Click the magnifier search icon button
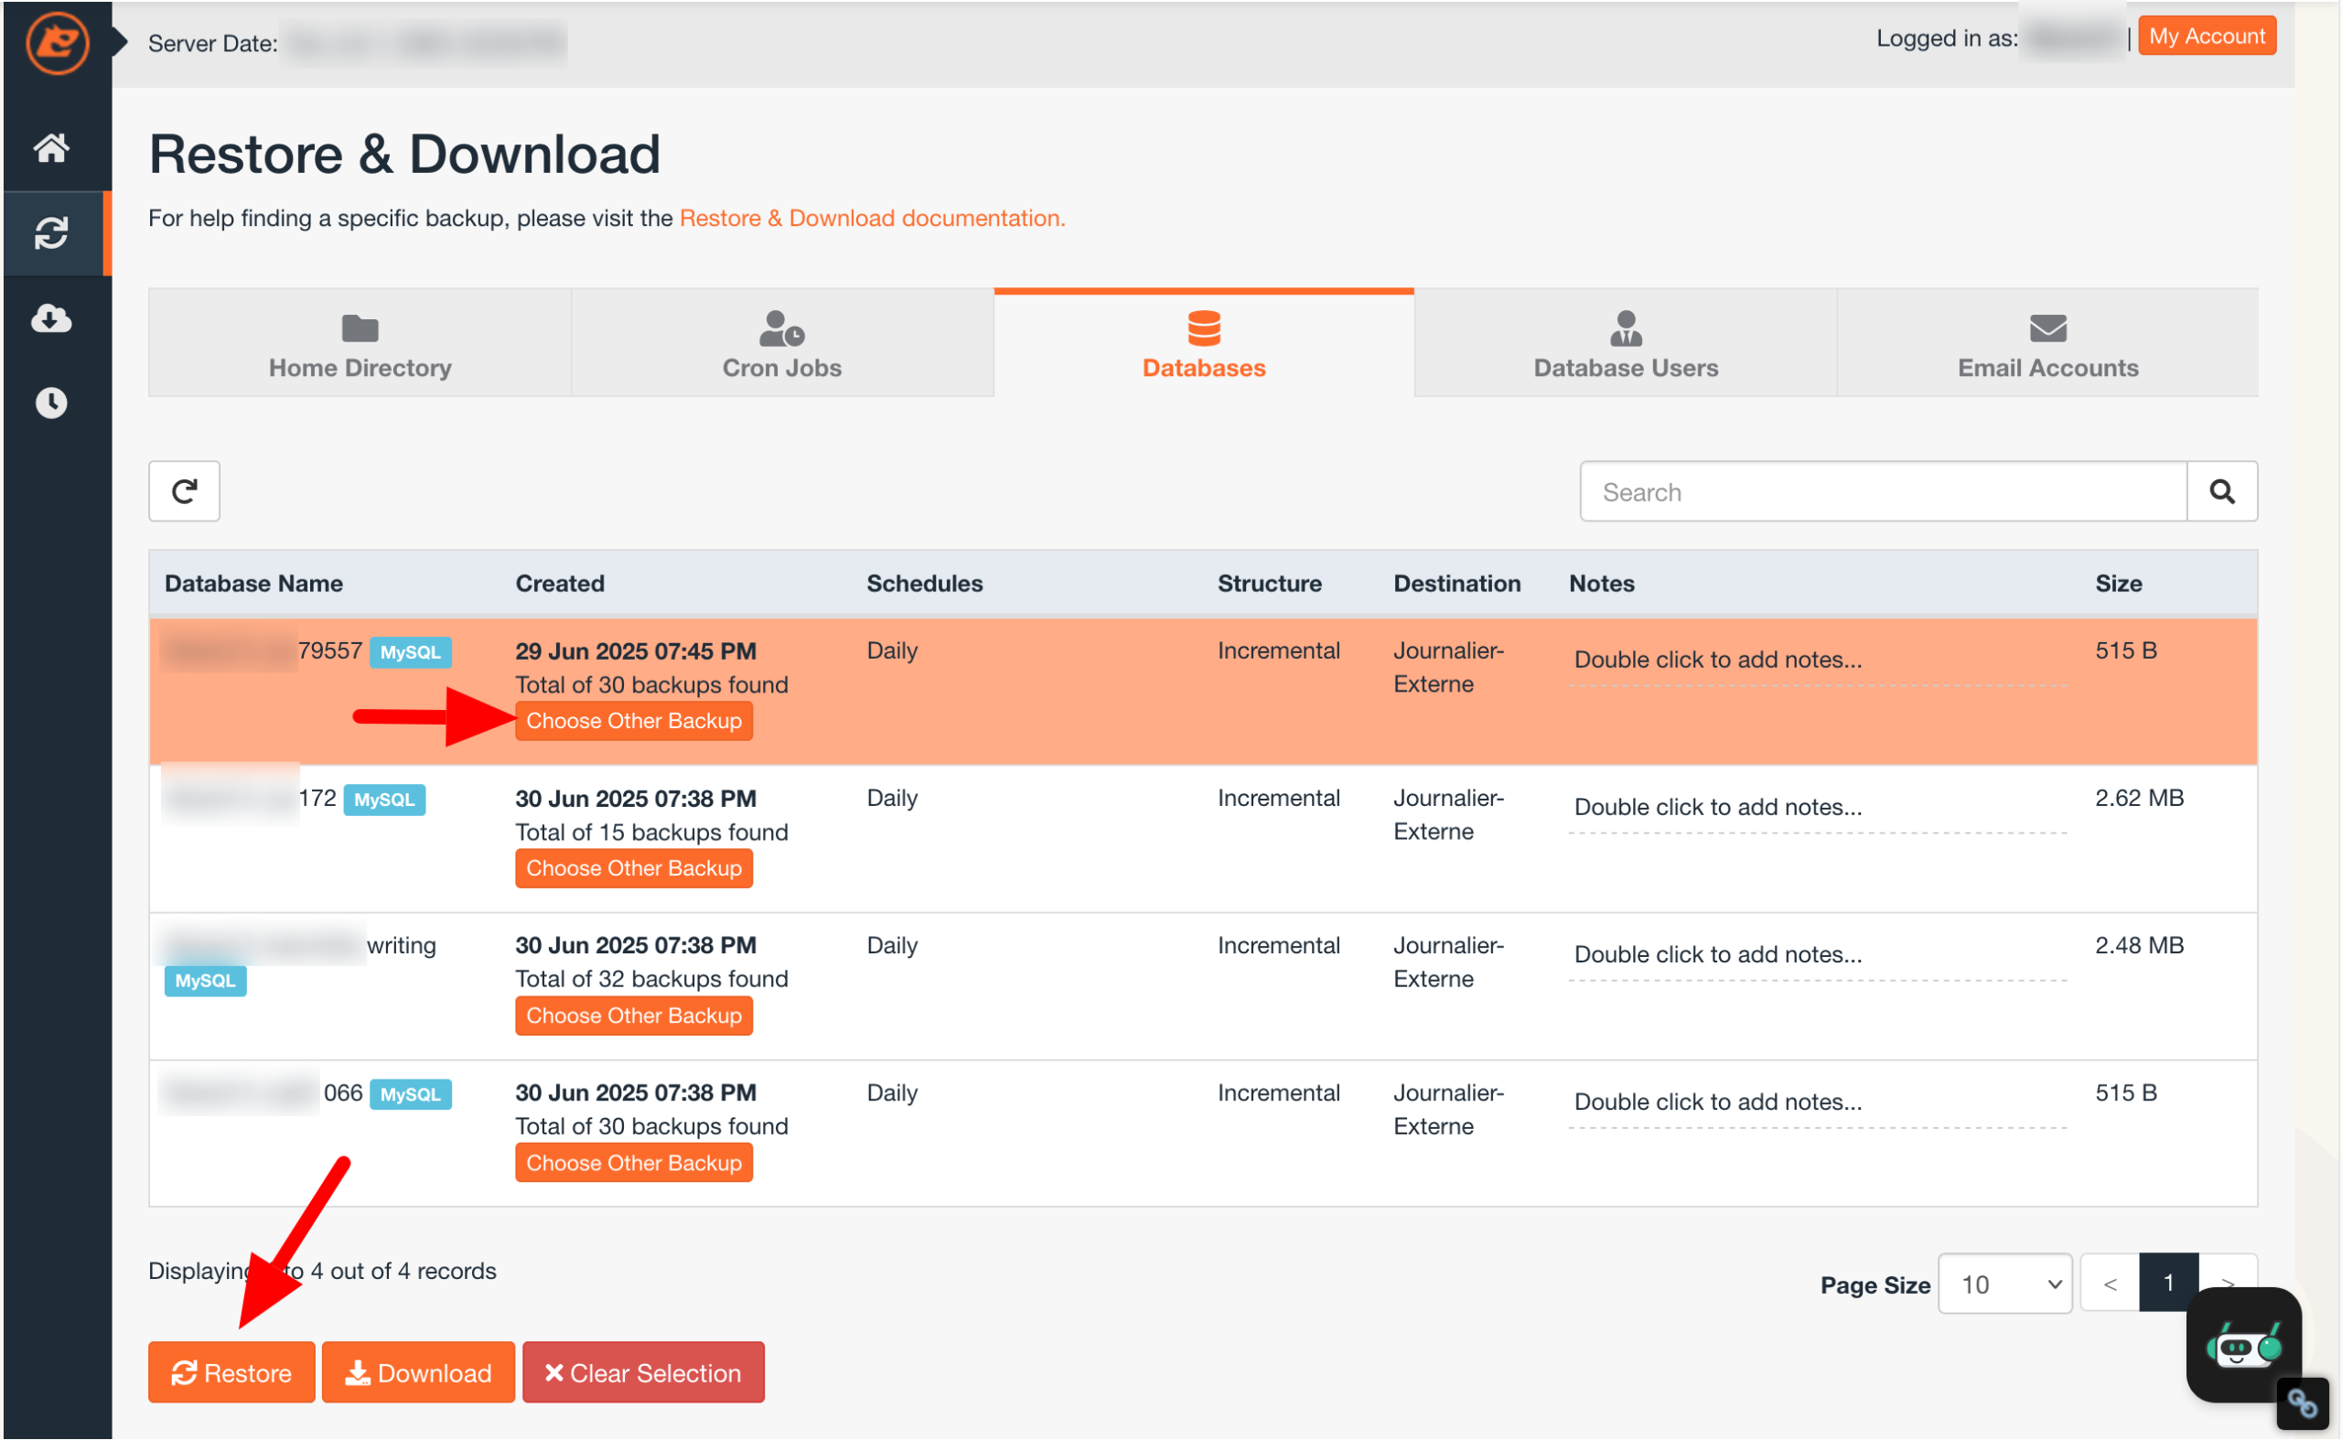2342x1440 pixels. coord(2221,491)
